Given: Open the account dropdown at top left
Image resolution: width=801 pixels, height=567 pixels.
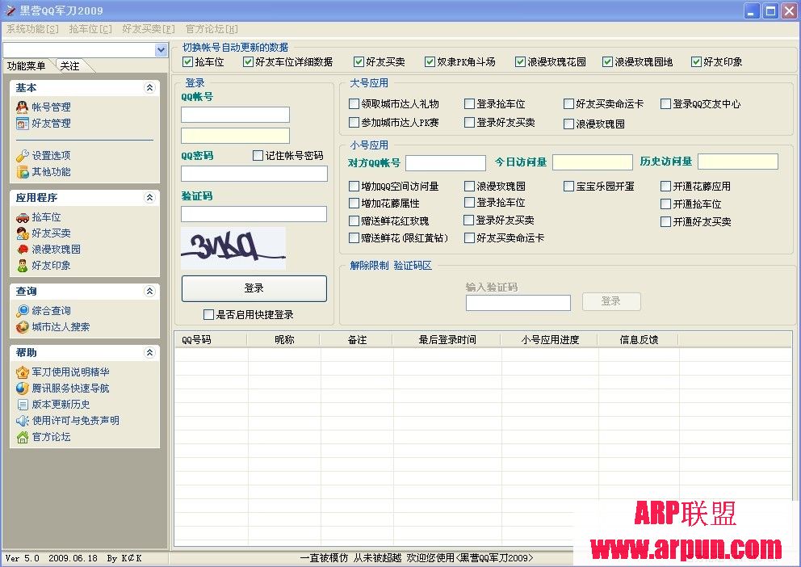Looking at the screenshot, I should [x=161, y=50].
